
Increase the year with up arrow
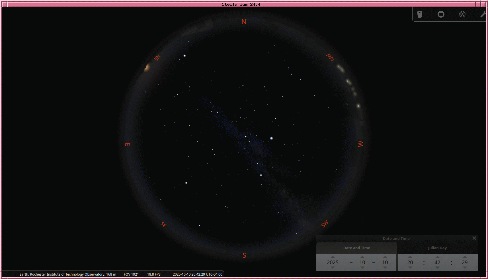point(333,257)
